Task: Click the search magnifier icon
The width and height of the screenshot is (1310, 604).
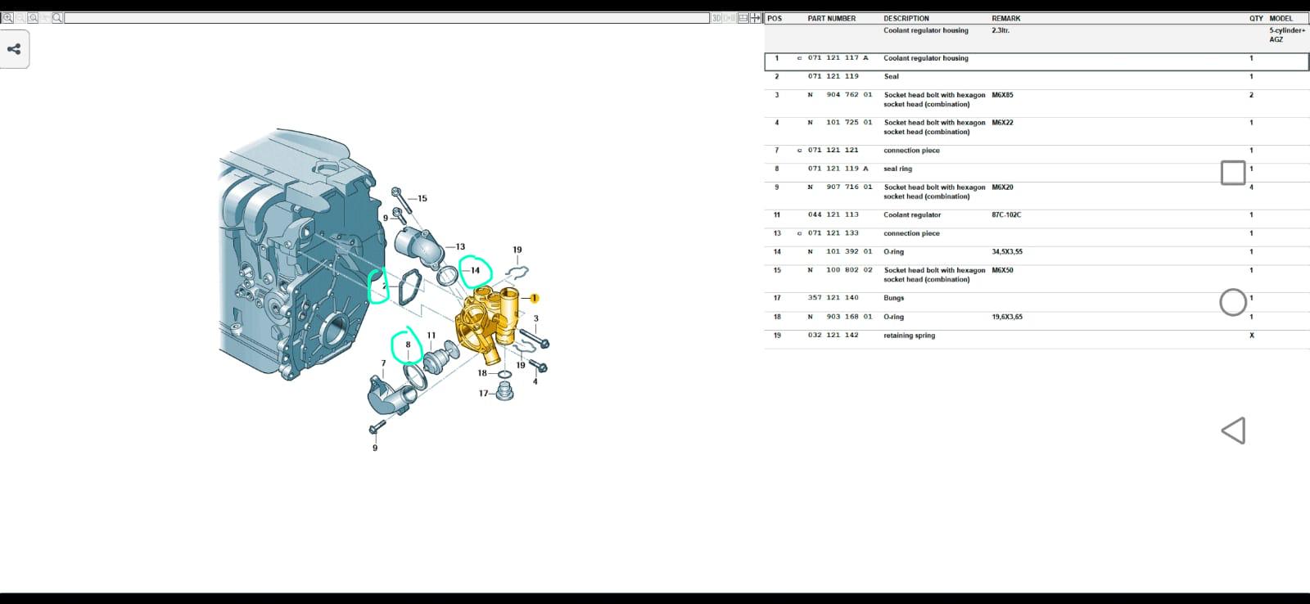Action: coord(57,18)
